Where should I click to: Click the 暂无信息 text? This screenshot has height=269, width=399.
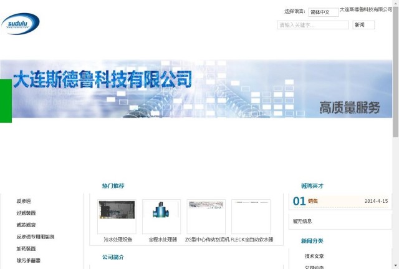point(302,221)
